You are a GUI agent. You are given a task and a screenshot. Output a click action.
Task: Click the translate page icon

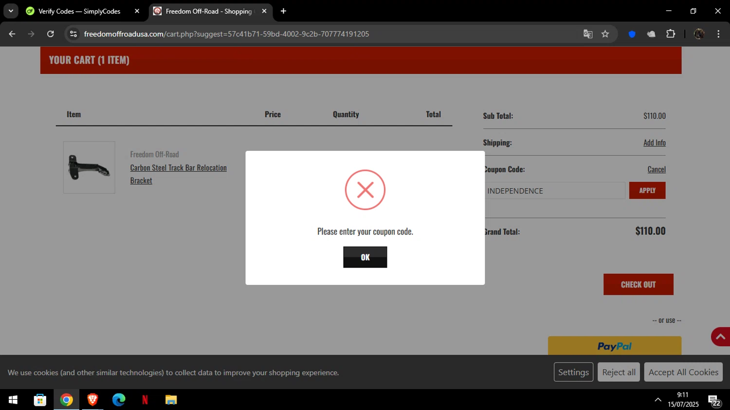pyautogui.click(x=588, y=34)
